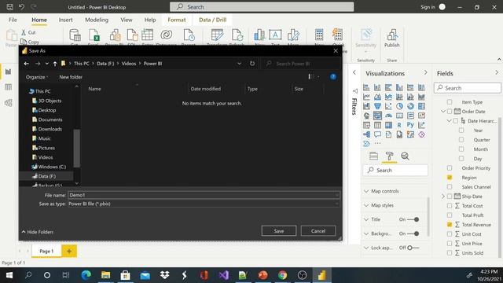Select the table visual
The height and width of the screenshot is (283, 503).
click(377, 125)
